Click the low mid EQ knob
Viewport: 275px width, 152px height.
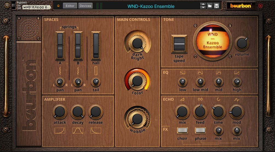pyautogui.click(x=200, y=82)
